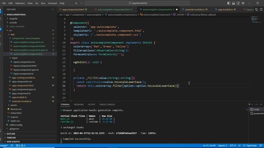Switch to material-module.ts tab
264x148 pixels.
[195, 9]
